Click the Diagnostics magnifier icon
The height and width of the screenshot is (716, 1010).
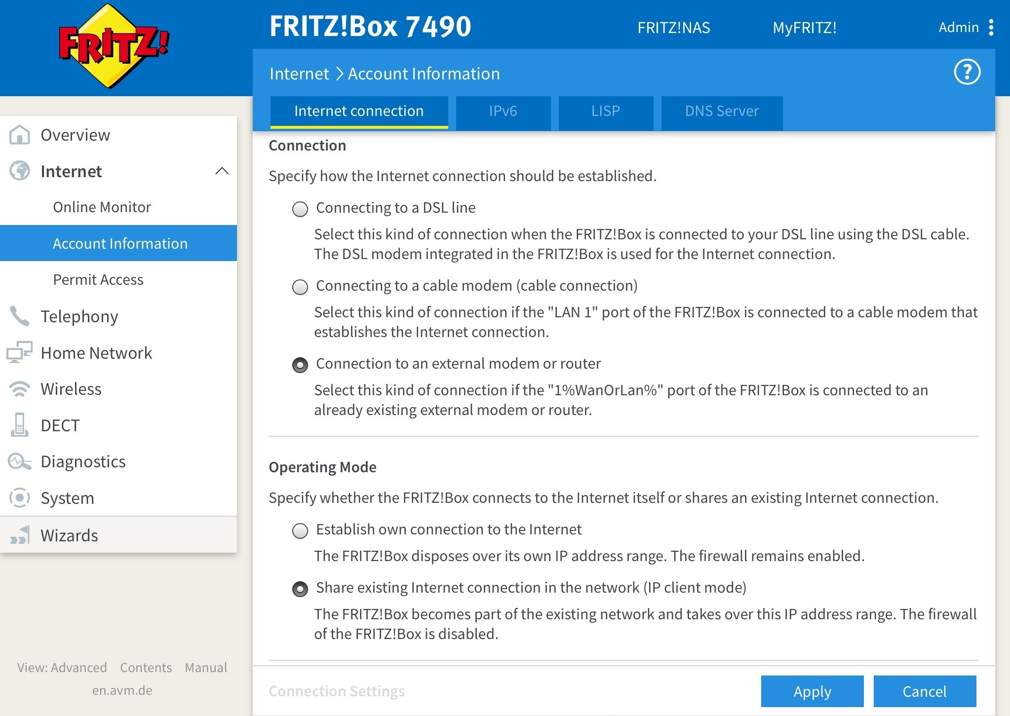tap(20, 462)
